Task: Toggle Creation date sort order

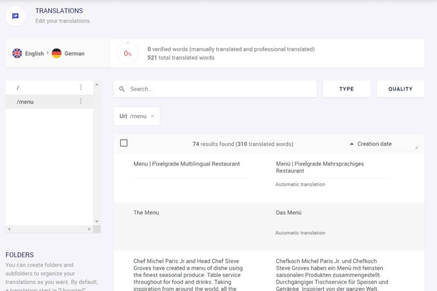Action: coord(370,144)
